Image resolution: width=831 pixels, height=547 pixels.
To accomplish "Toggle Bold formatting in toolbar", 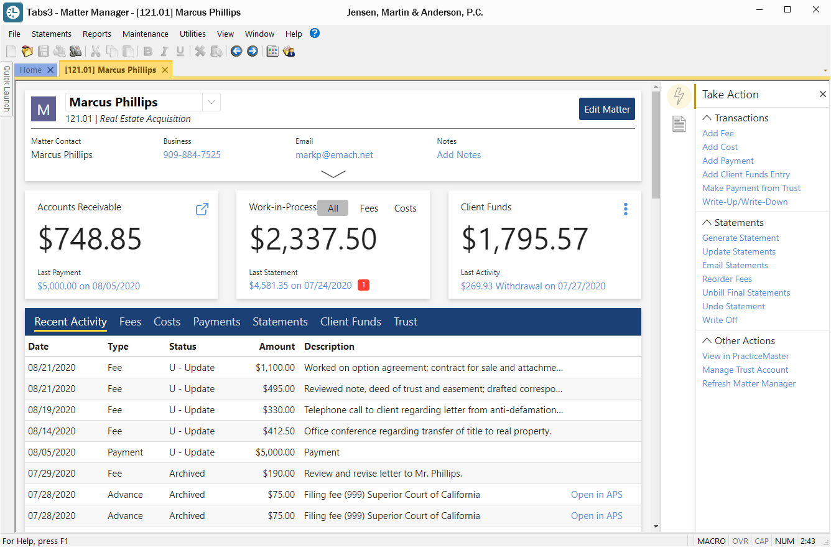I will tap(148, 51).
